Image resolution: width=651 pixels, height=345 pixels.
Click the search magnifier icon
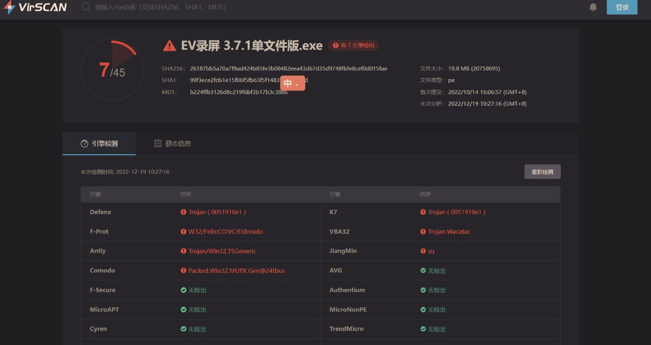(86, 7)
